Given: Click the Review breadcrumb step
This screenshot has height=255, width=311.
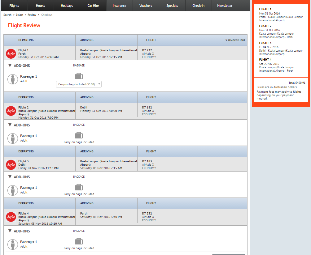Looking at the screenshot, I should point(32,15).
